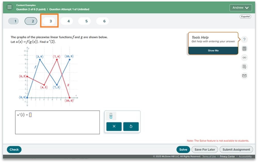Click the glasses icon in the sidebar
Screen dimensions: 258x163
244,58
